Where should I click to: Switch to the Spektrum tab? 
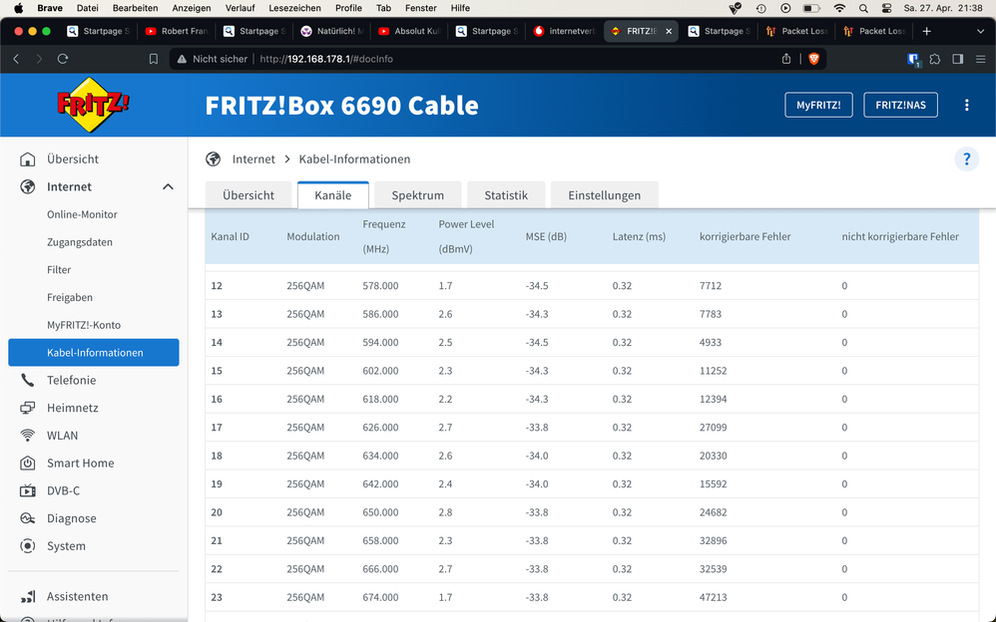417,194
